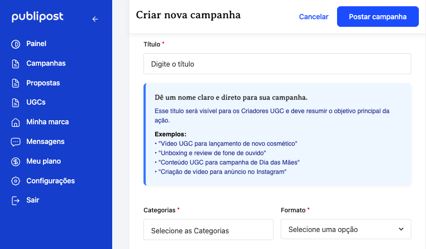The height and width of the screenshot is (249, 426).
Task: Click the Painel dashboard icon
Action: click(x=16, y=44)
